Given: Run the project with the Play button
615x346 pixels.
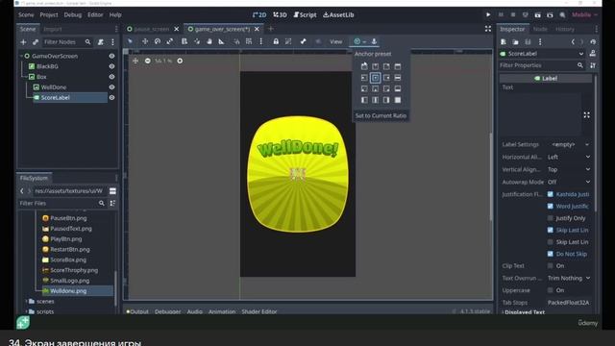Looking at the screenshot, I should tap(488, 15).
